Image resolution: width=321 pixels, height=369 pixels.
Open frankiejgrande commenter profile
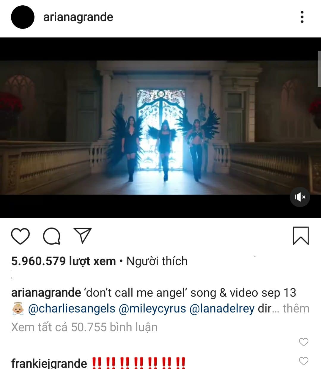49,363
